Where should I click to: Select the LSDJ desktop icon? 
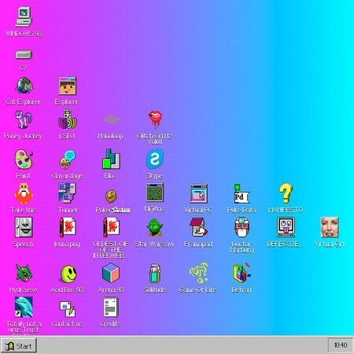[x=67, y=120]
